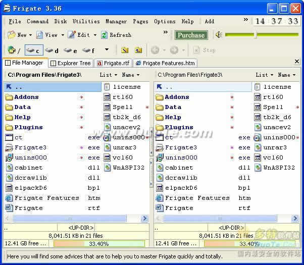Open the Pages menu

(140, 21)
